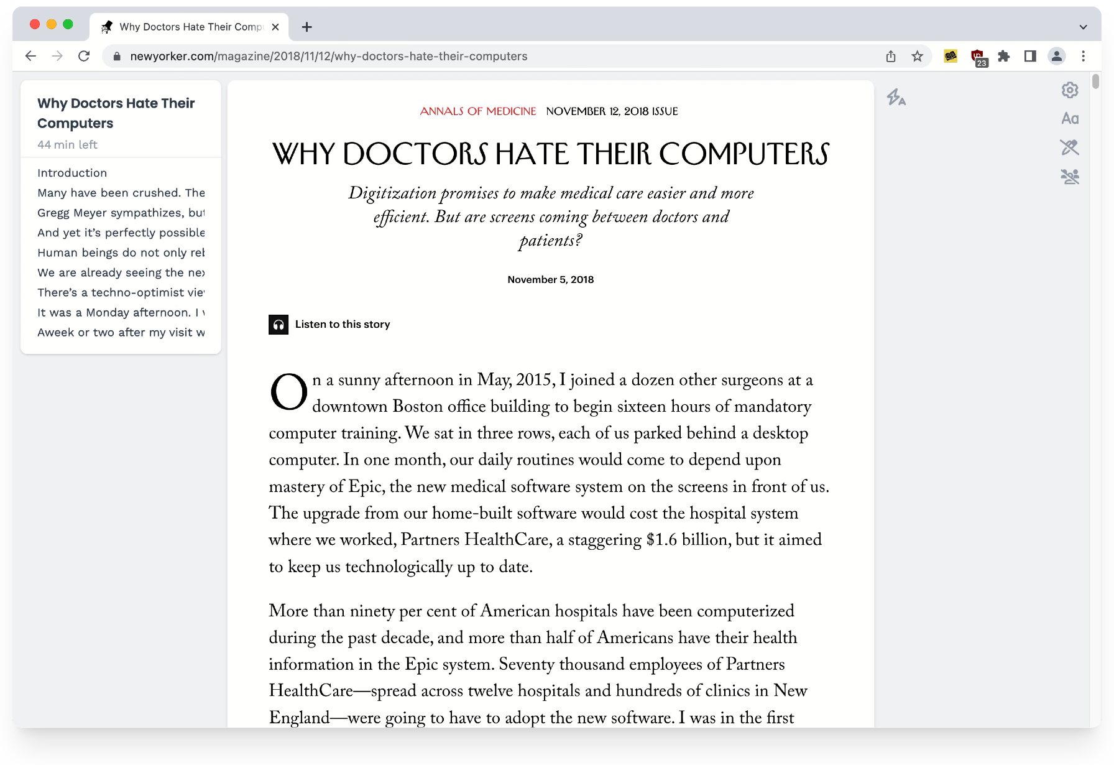
Task: Open the red shield extension with badge 23
Action: point(978,57)
